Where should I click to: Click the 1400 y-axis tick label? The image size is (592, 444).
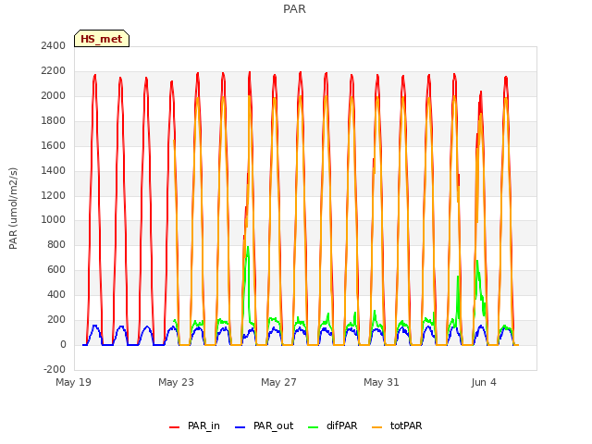(54, 170)
